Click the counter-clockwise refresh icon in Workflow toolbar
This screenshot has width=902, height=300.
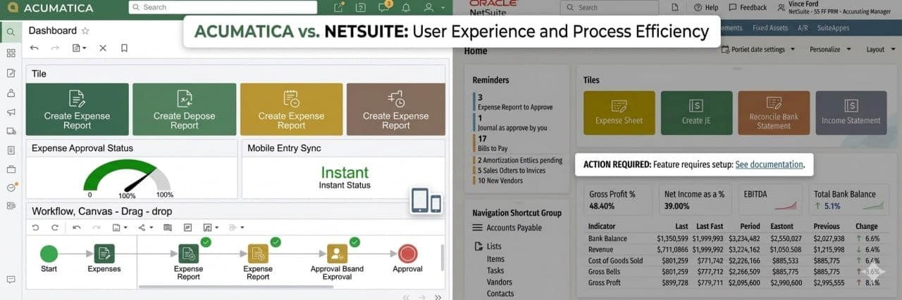pos(35,228)
